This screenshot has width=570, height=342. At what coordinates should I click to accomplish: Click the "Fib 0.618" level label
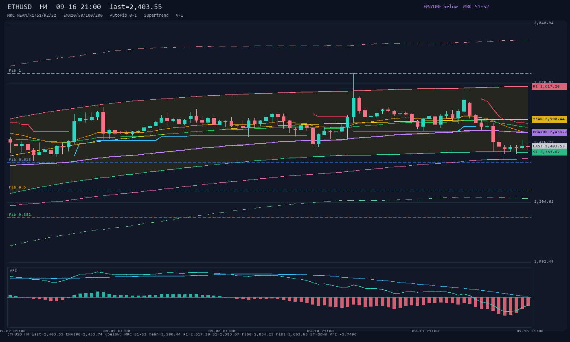[x=20, y=160]
